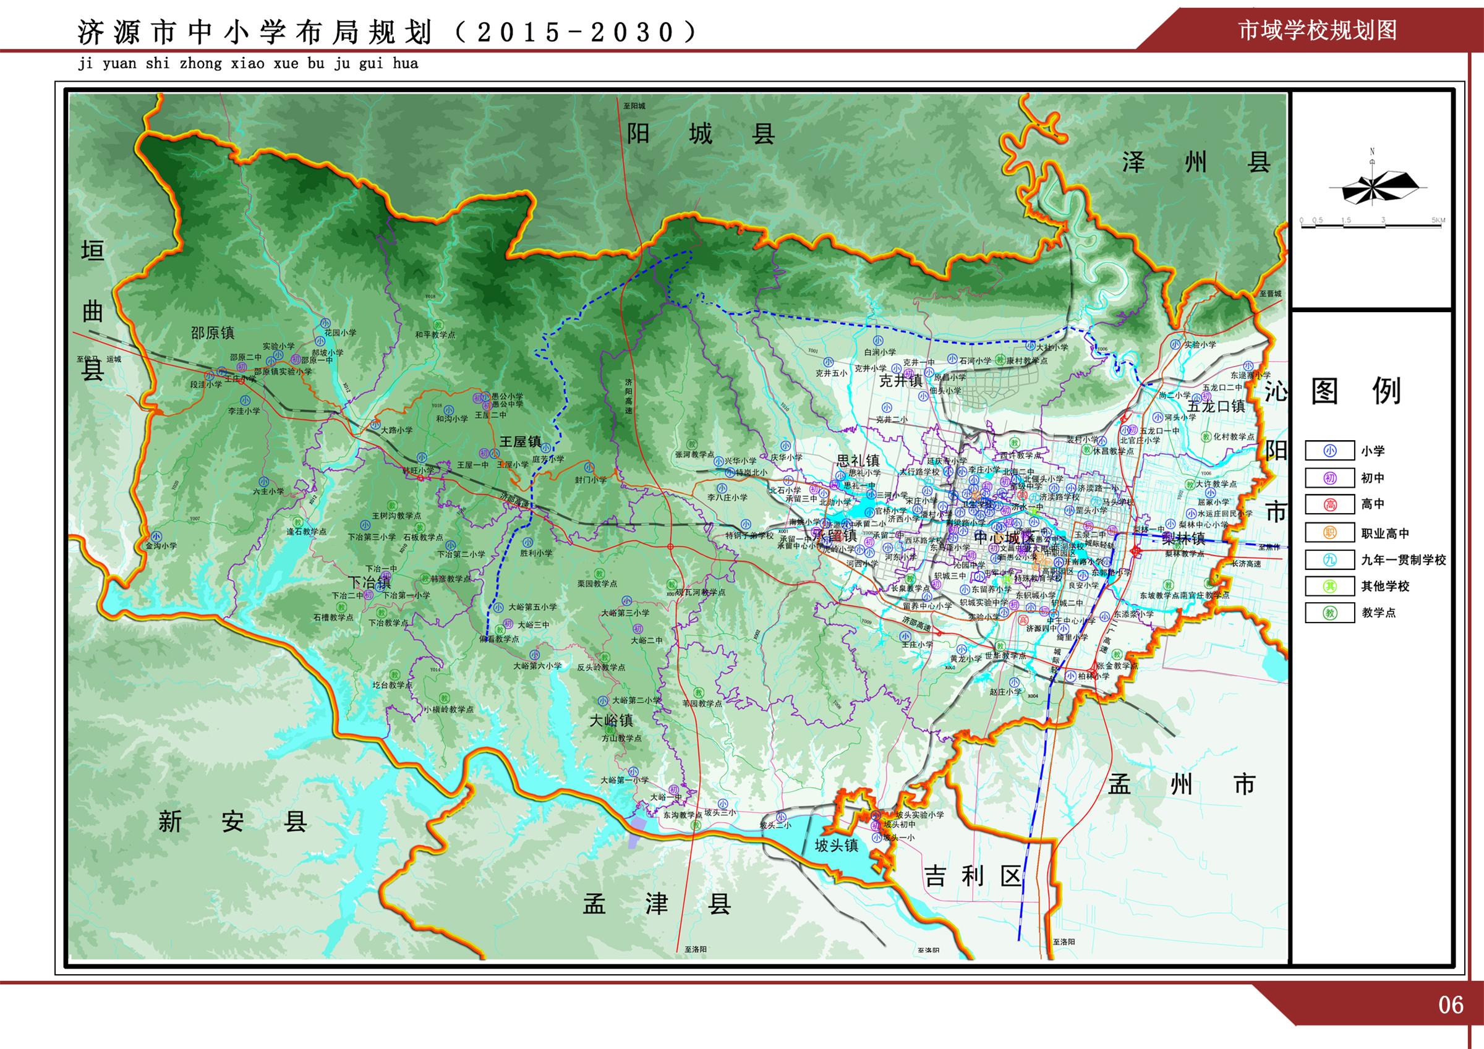Click the 泽州县 county label
Screen dimensions: 1484x1049
(1196, 162)
